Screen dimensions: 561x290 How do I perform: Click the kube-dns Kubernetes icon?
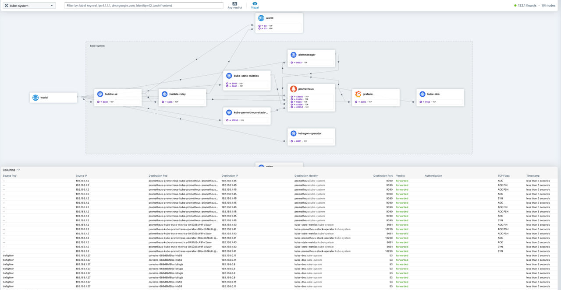click(x=422, y=94)
